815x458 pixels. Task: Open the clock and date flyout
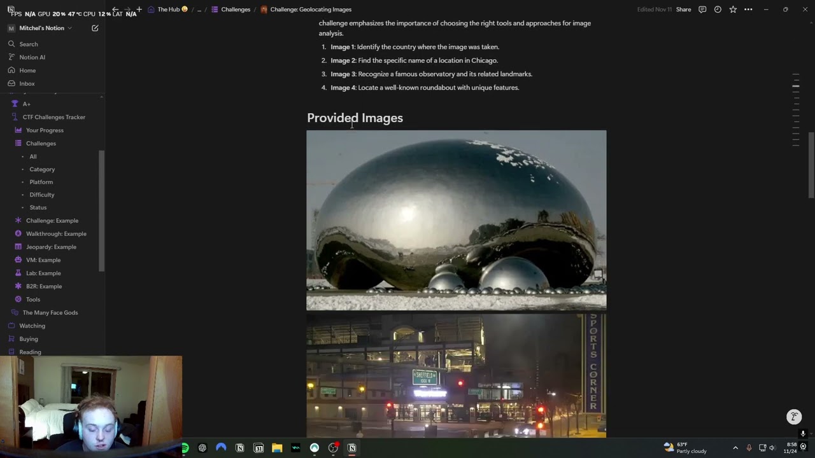791,448
